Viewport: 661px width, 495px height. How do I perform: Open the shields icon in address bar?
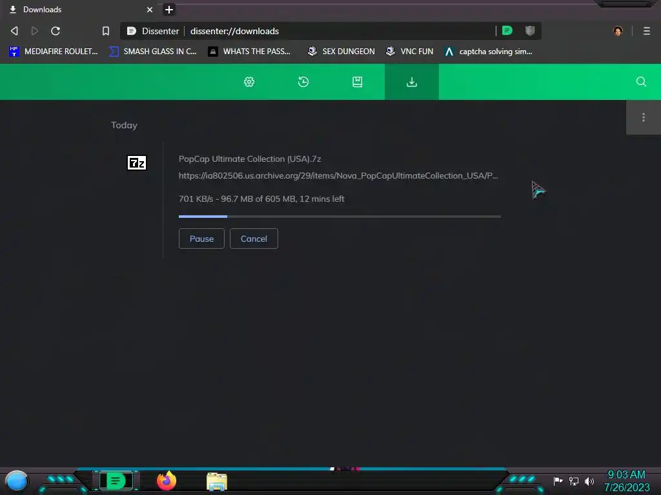[530, 30]
